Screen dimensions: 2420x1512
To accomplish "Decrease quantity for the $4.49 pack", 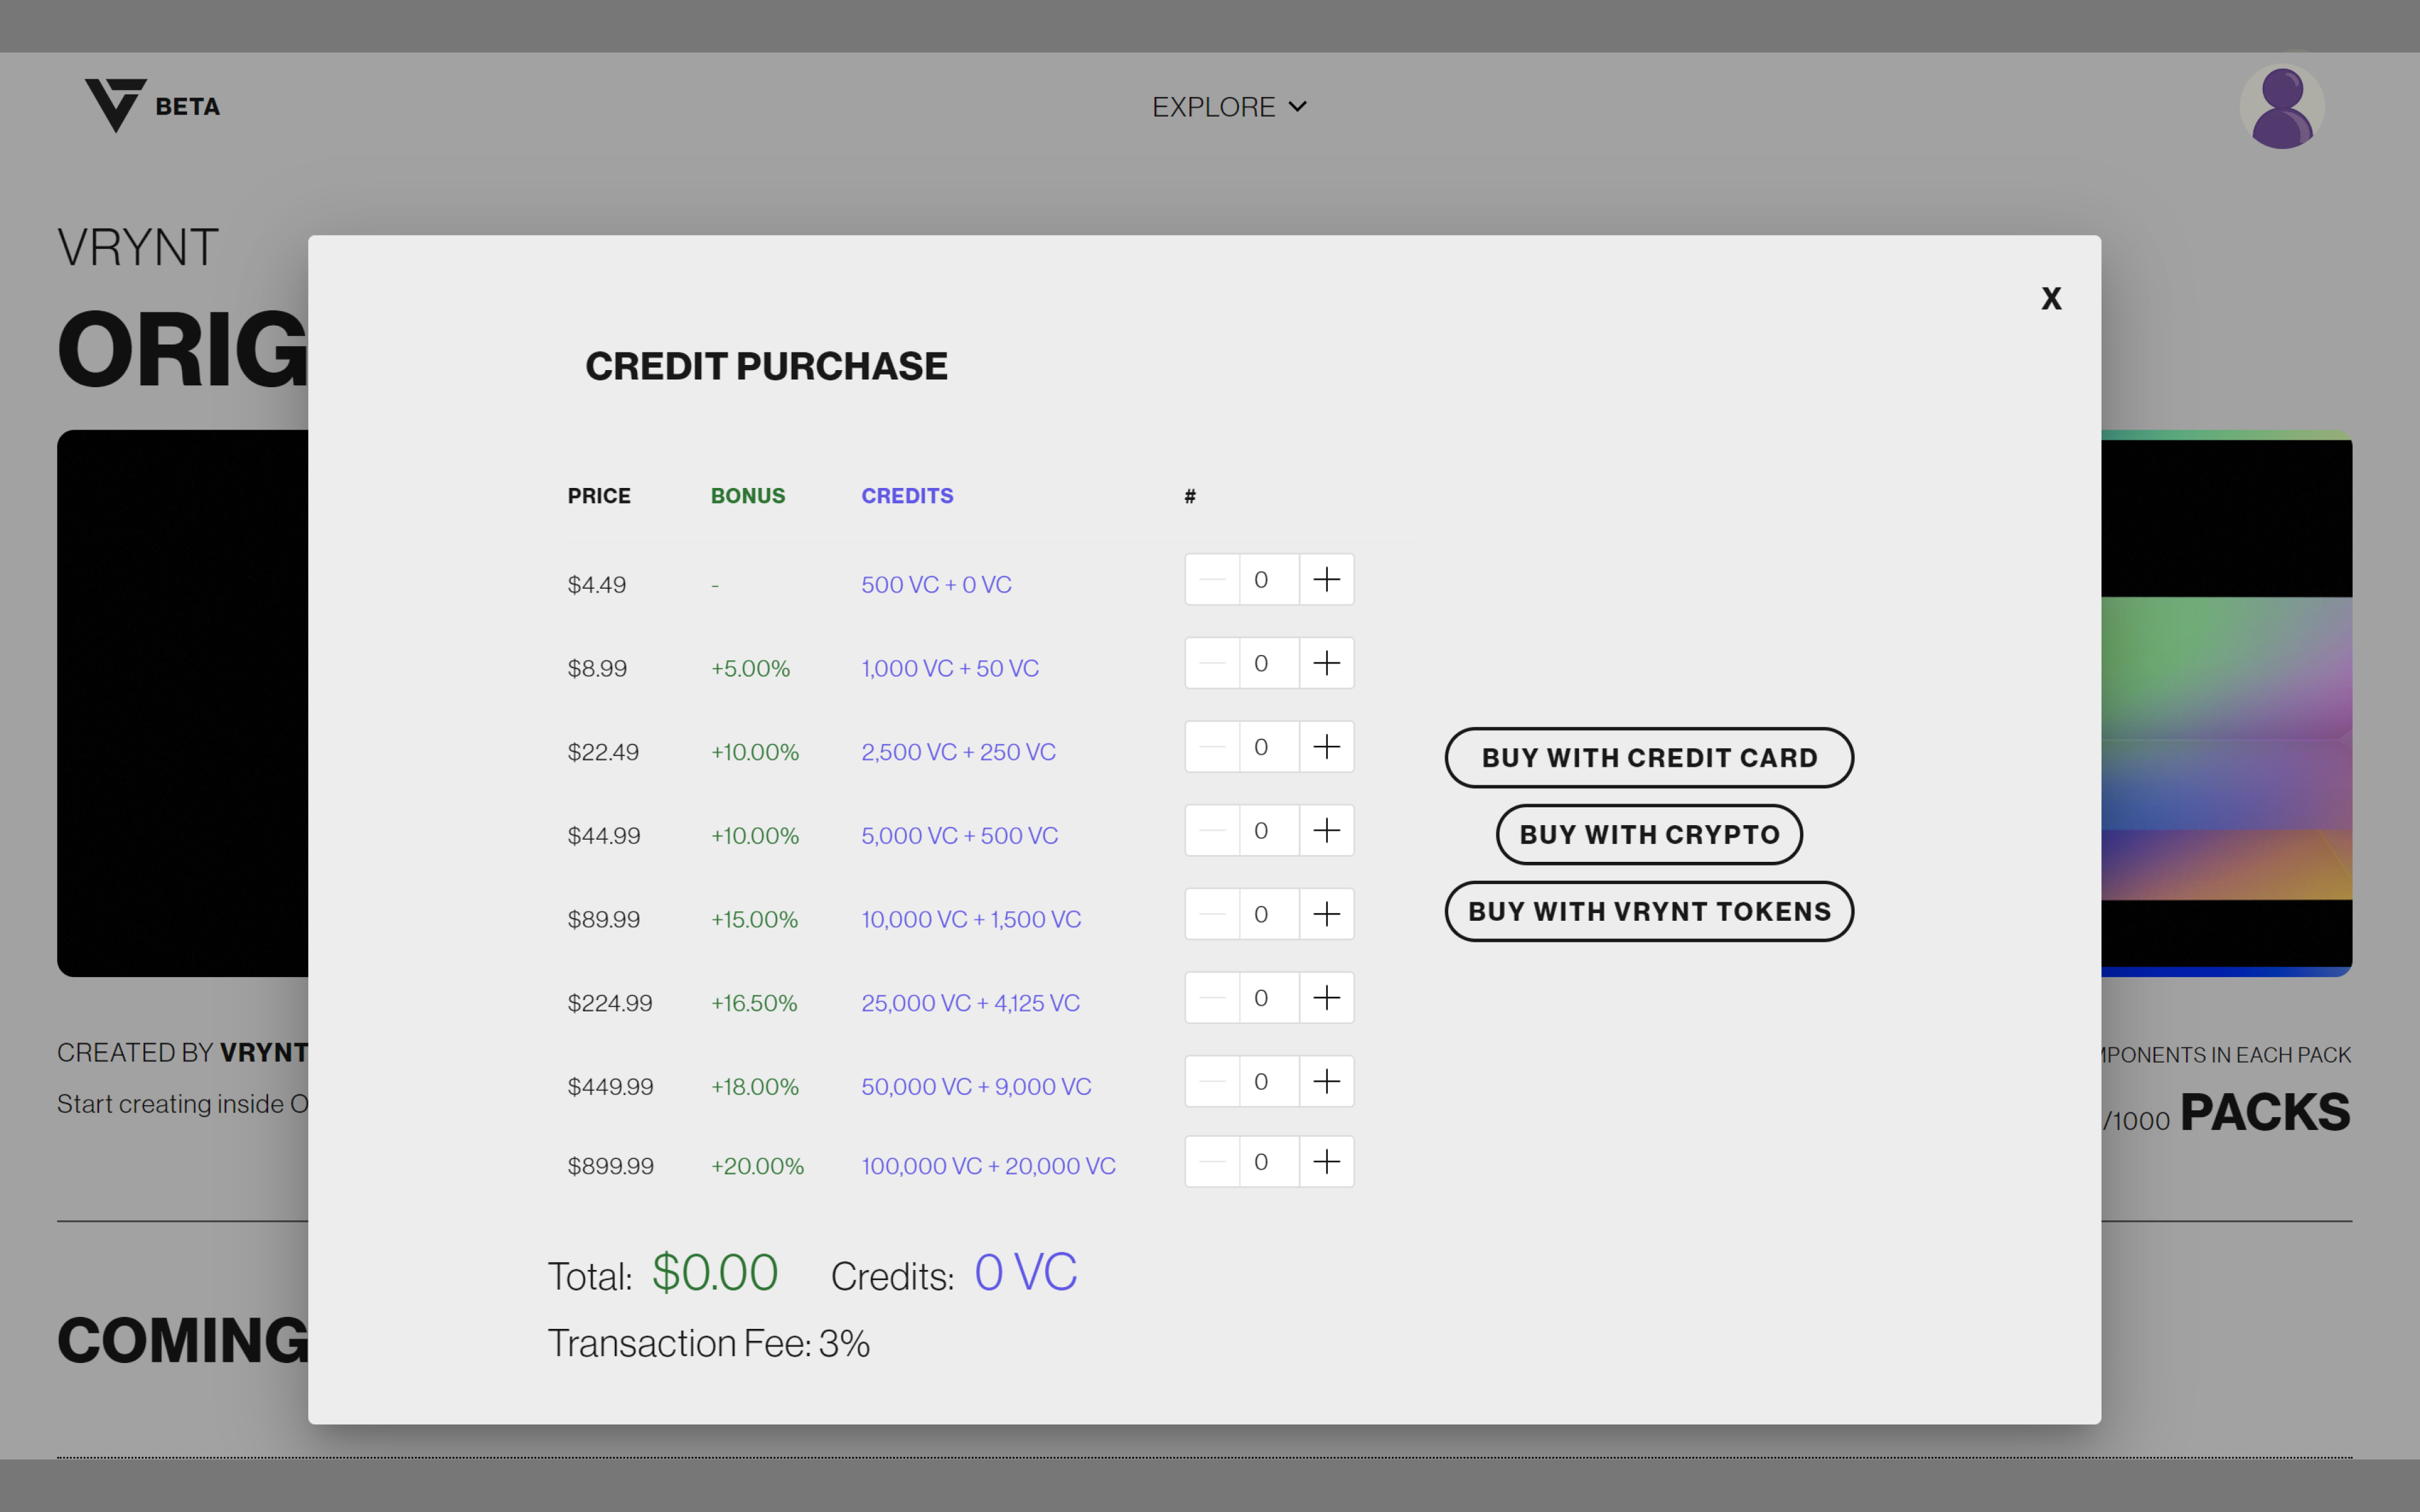I will coord(1212,580).
